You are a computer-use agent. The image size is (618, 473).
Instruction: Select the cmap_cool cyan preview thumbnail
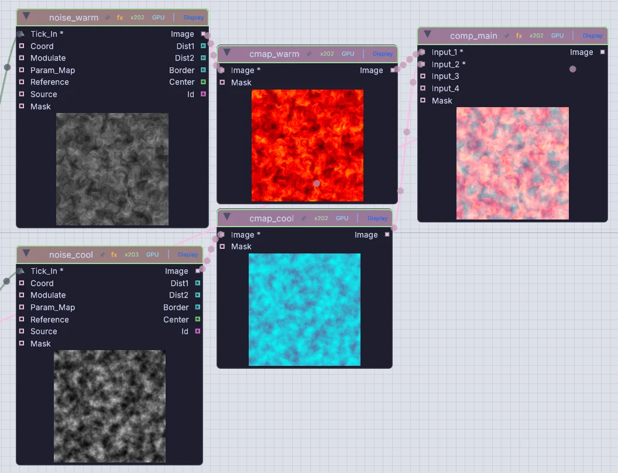[304, 310]
